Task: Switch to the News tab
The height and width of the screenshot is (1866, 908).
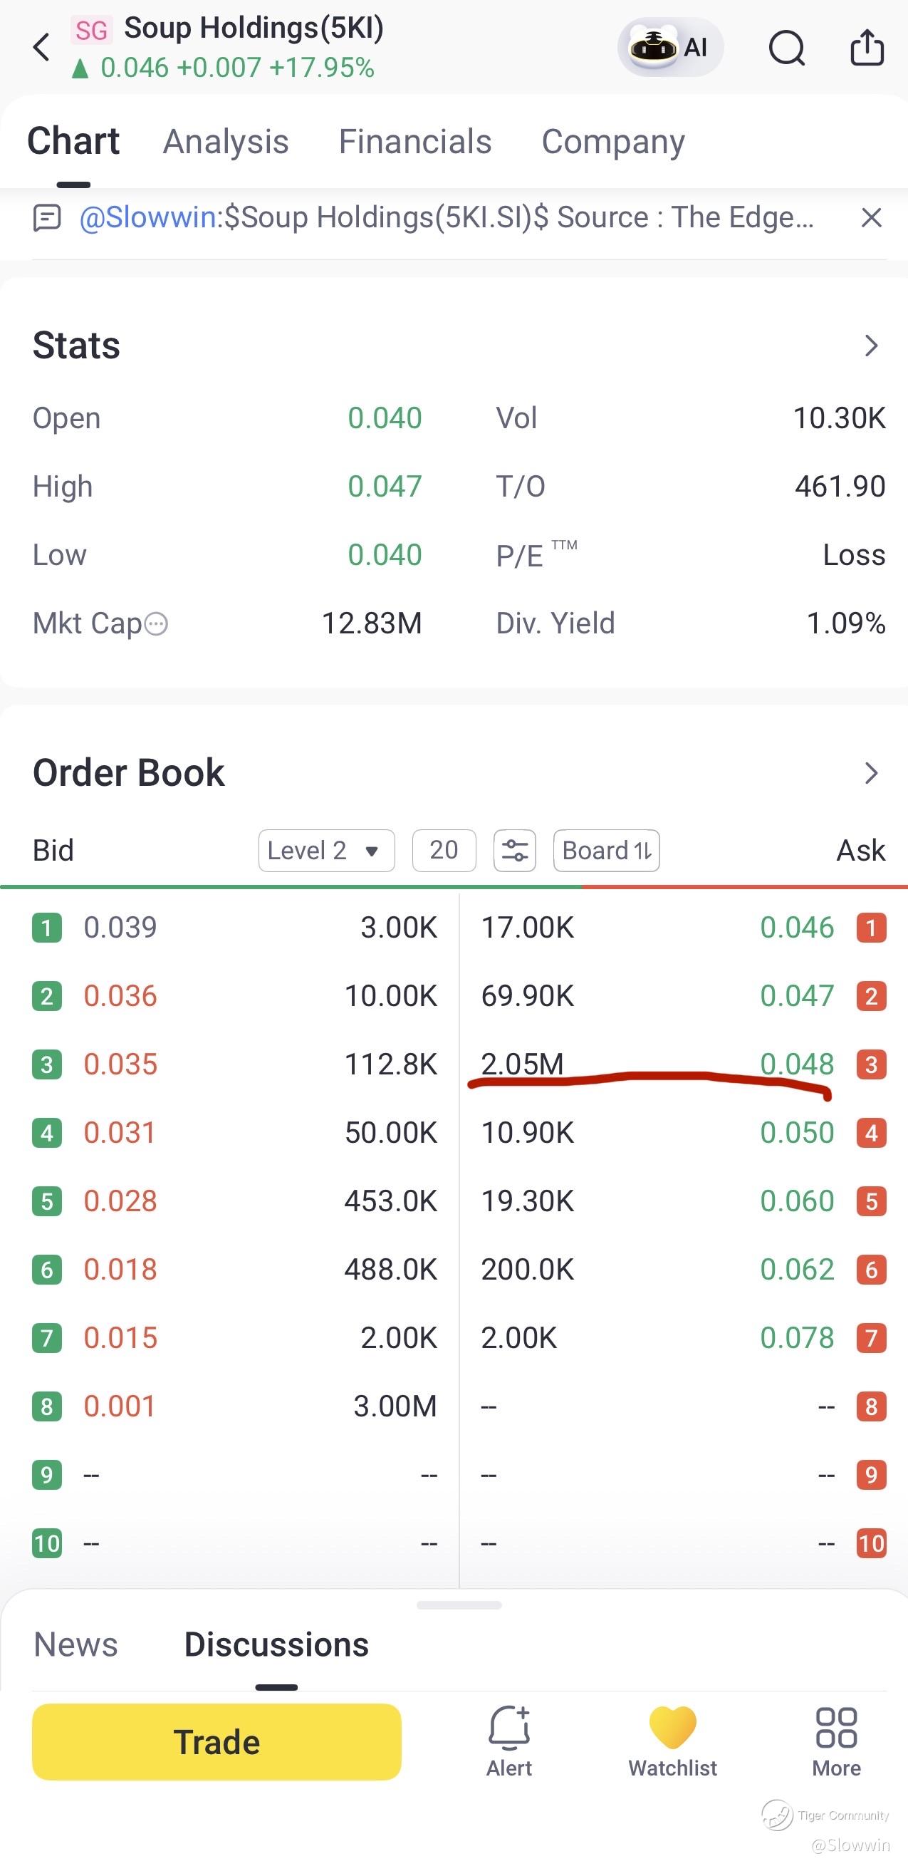Action: coord(75,1644)
